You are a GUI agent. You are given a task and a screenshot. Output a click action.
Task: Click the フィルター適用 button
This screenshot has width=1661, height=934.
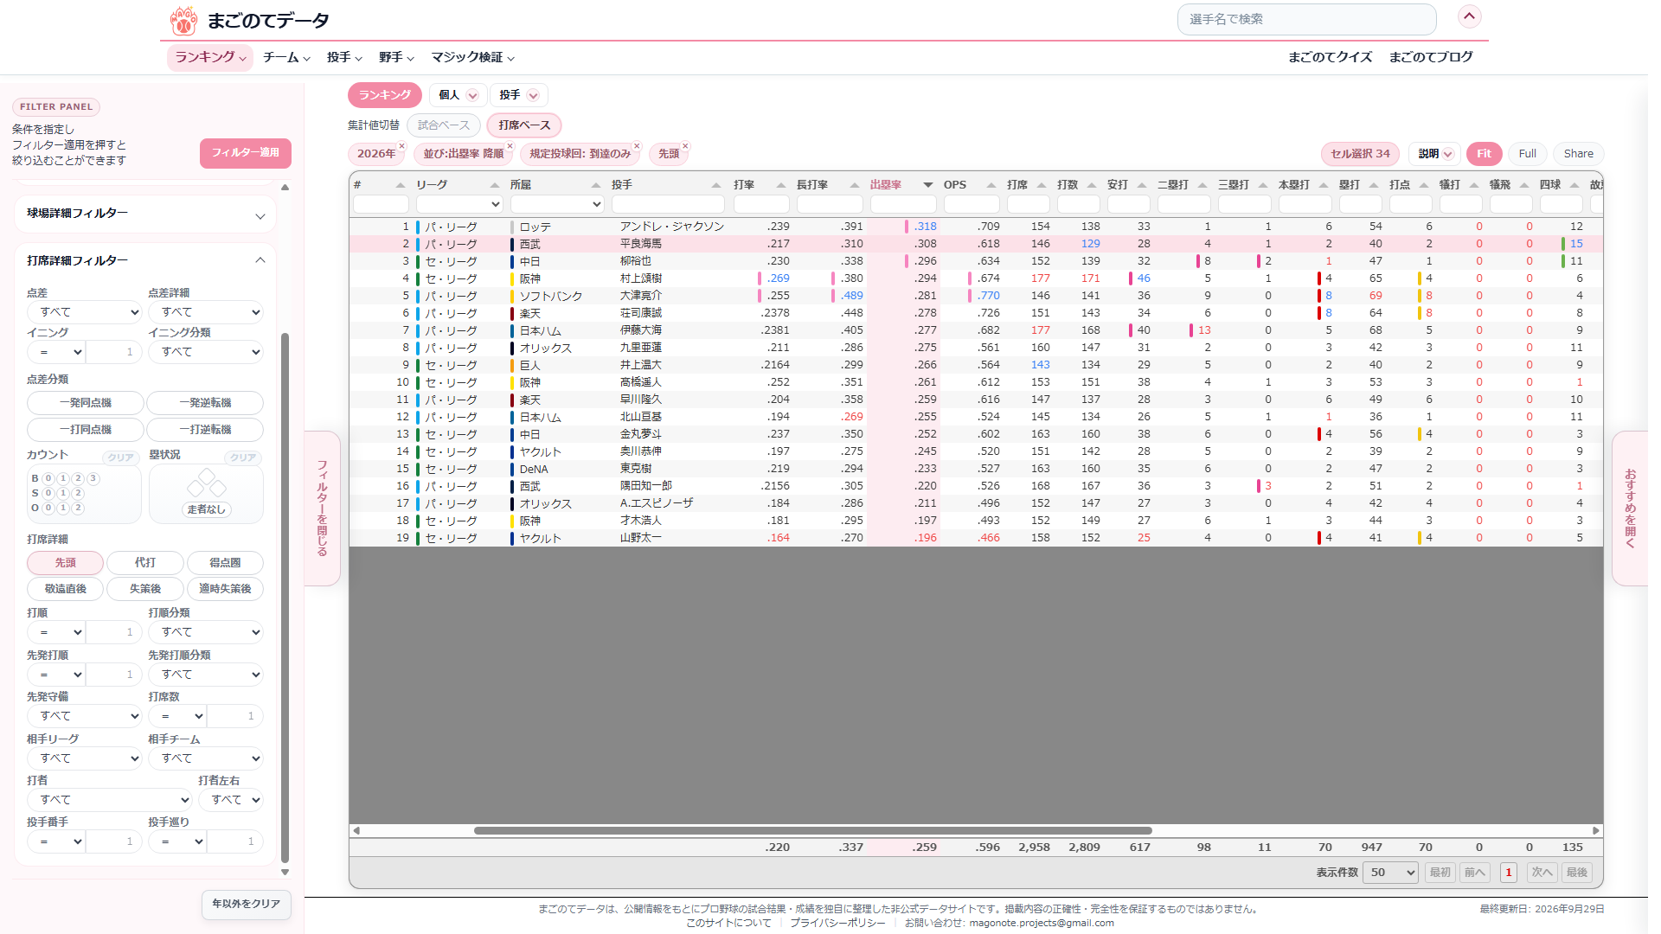[246, 153]
